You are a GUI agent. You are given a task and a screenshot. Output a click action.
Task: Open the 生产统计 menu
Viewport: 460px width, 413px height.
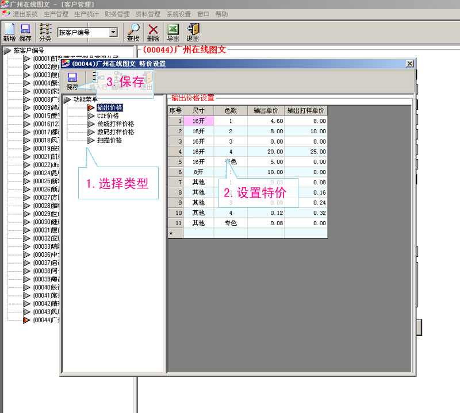pos(87,14)
